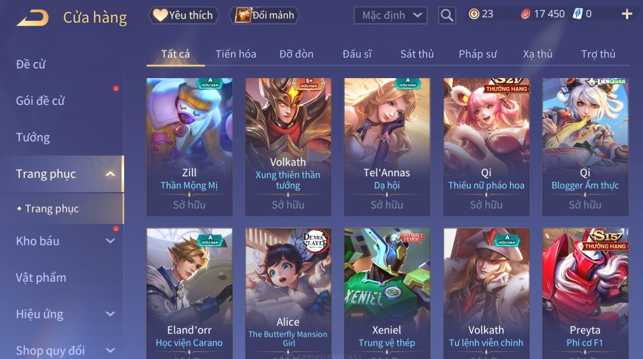Collapse the Trang phục sidebar section
The width and height of the screenshot is (643, 359).
tap(110, 174)
